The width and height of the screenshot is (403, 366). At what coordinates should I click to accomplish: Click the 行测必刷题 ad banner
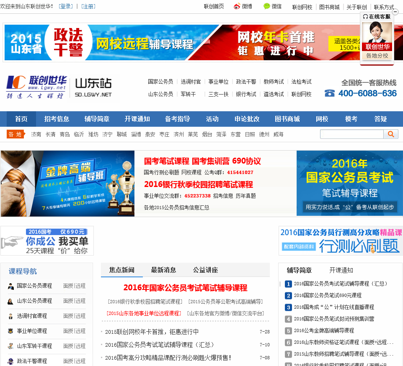tap(341, 241)
